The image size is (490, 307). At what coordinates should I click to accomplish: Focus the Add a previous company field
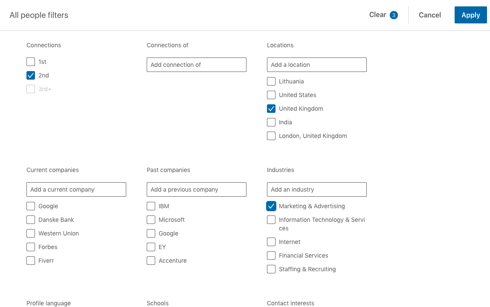tap(196, 189)
